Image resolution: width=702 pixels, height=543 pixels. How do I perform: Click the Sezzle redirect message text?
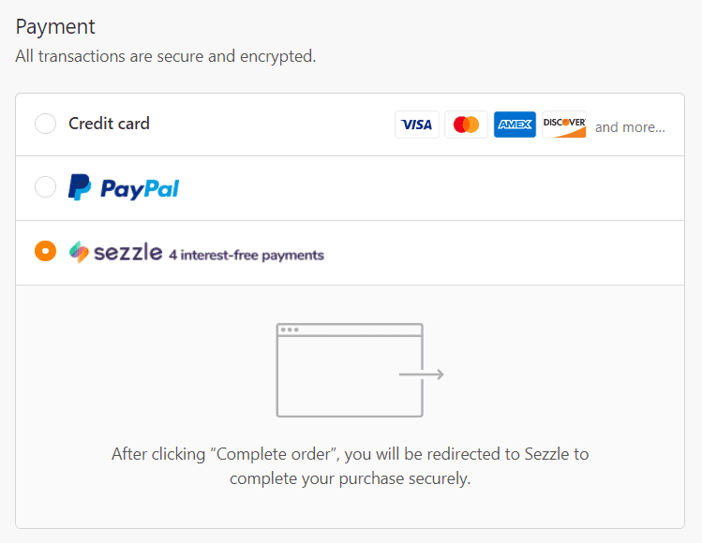[x=351, y=466]
